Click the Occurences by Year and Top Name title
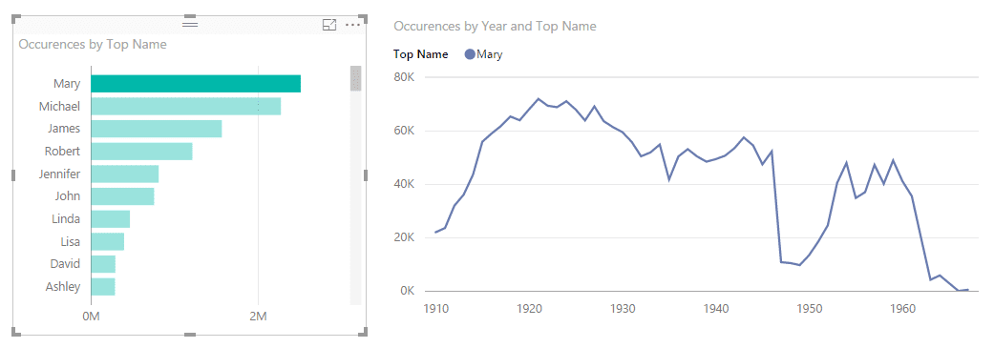The height and width of the screenshot is (348, 994). click(x=496, y=26)
